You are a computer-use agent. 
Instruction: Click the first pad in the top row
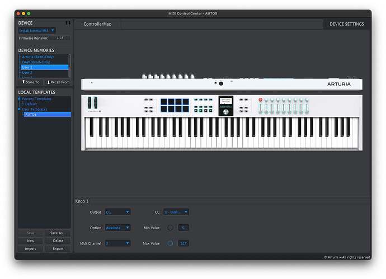tap(164, 102)
